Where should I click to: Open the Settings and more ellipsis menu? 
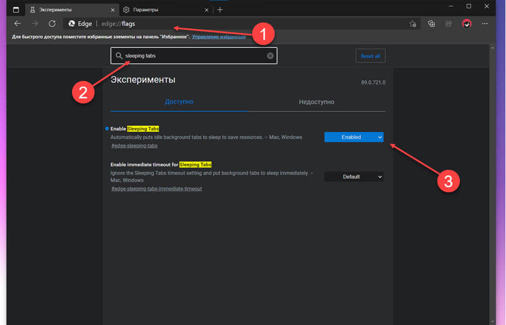485,24
